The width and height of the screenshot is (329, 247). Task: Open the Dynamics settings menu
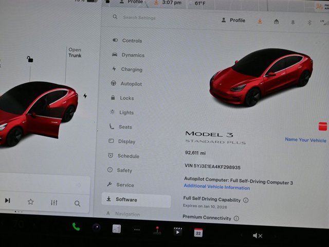[128, 55]
